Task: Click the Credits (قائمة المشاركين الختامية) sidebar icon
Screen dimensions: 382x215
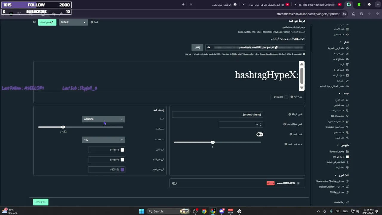Action: click(x=347, y=162)
